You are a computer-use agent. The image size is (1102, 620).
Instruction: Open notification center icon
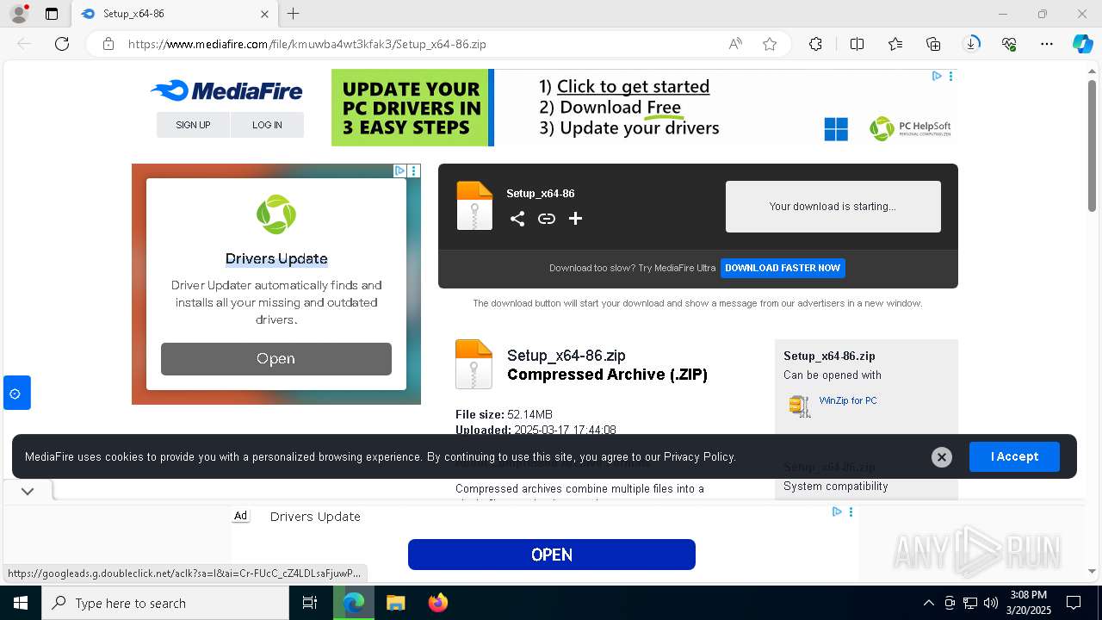pyautogui.click(x=1074, y=603)
